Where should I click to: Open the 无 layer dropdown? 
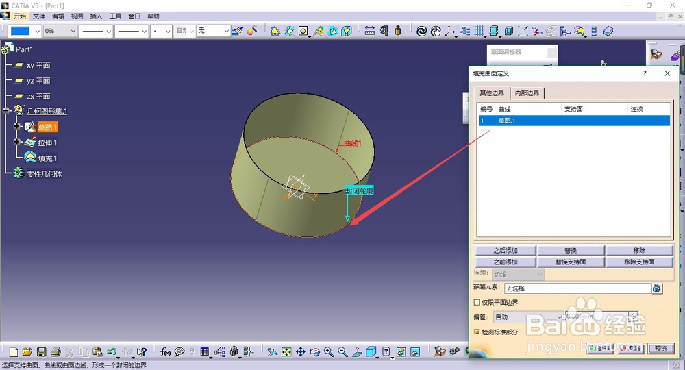click(226, 31)
